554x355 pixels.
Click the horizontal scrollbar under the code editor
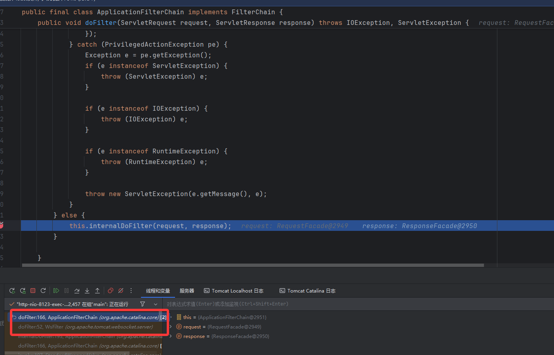[253, 265]
